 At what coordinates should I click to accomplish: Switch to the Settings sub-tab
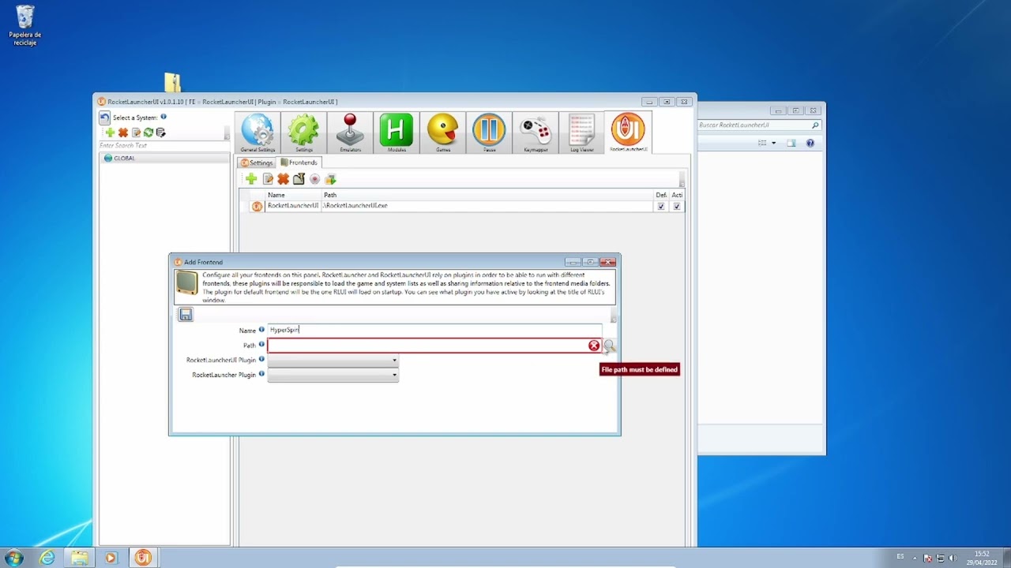257,163
